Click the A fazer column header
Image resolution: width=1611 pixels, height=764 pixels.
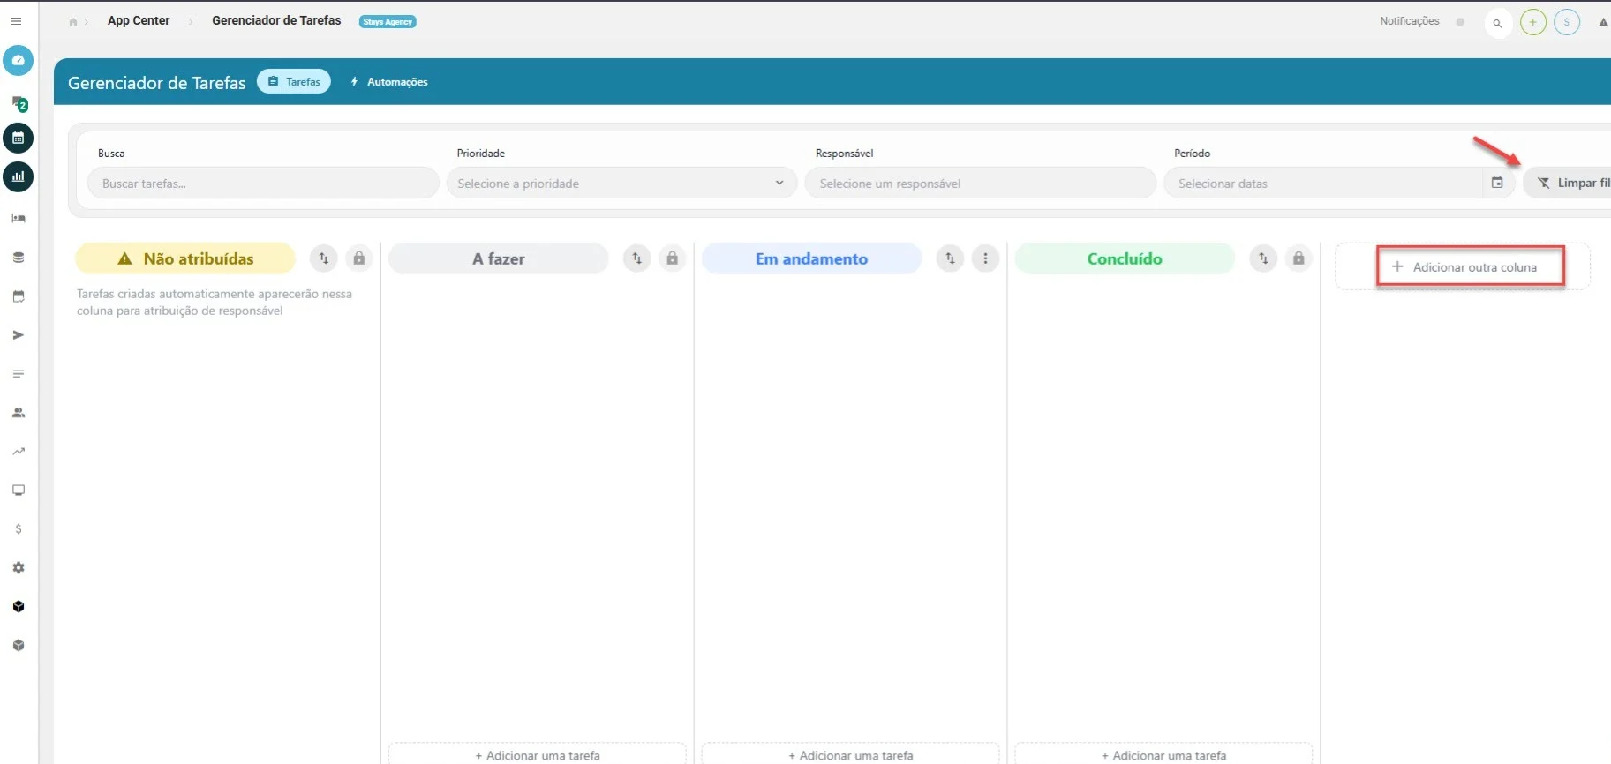[499, 258]
